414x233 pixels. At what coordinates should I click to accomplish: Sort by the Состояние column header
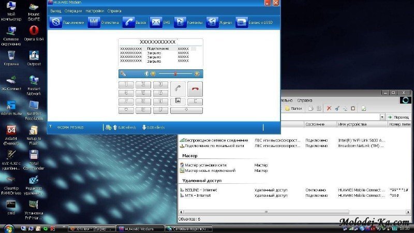(x=315, y=125)
